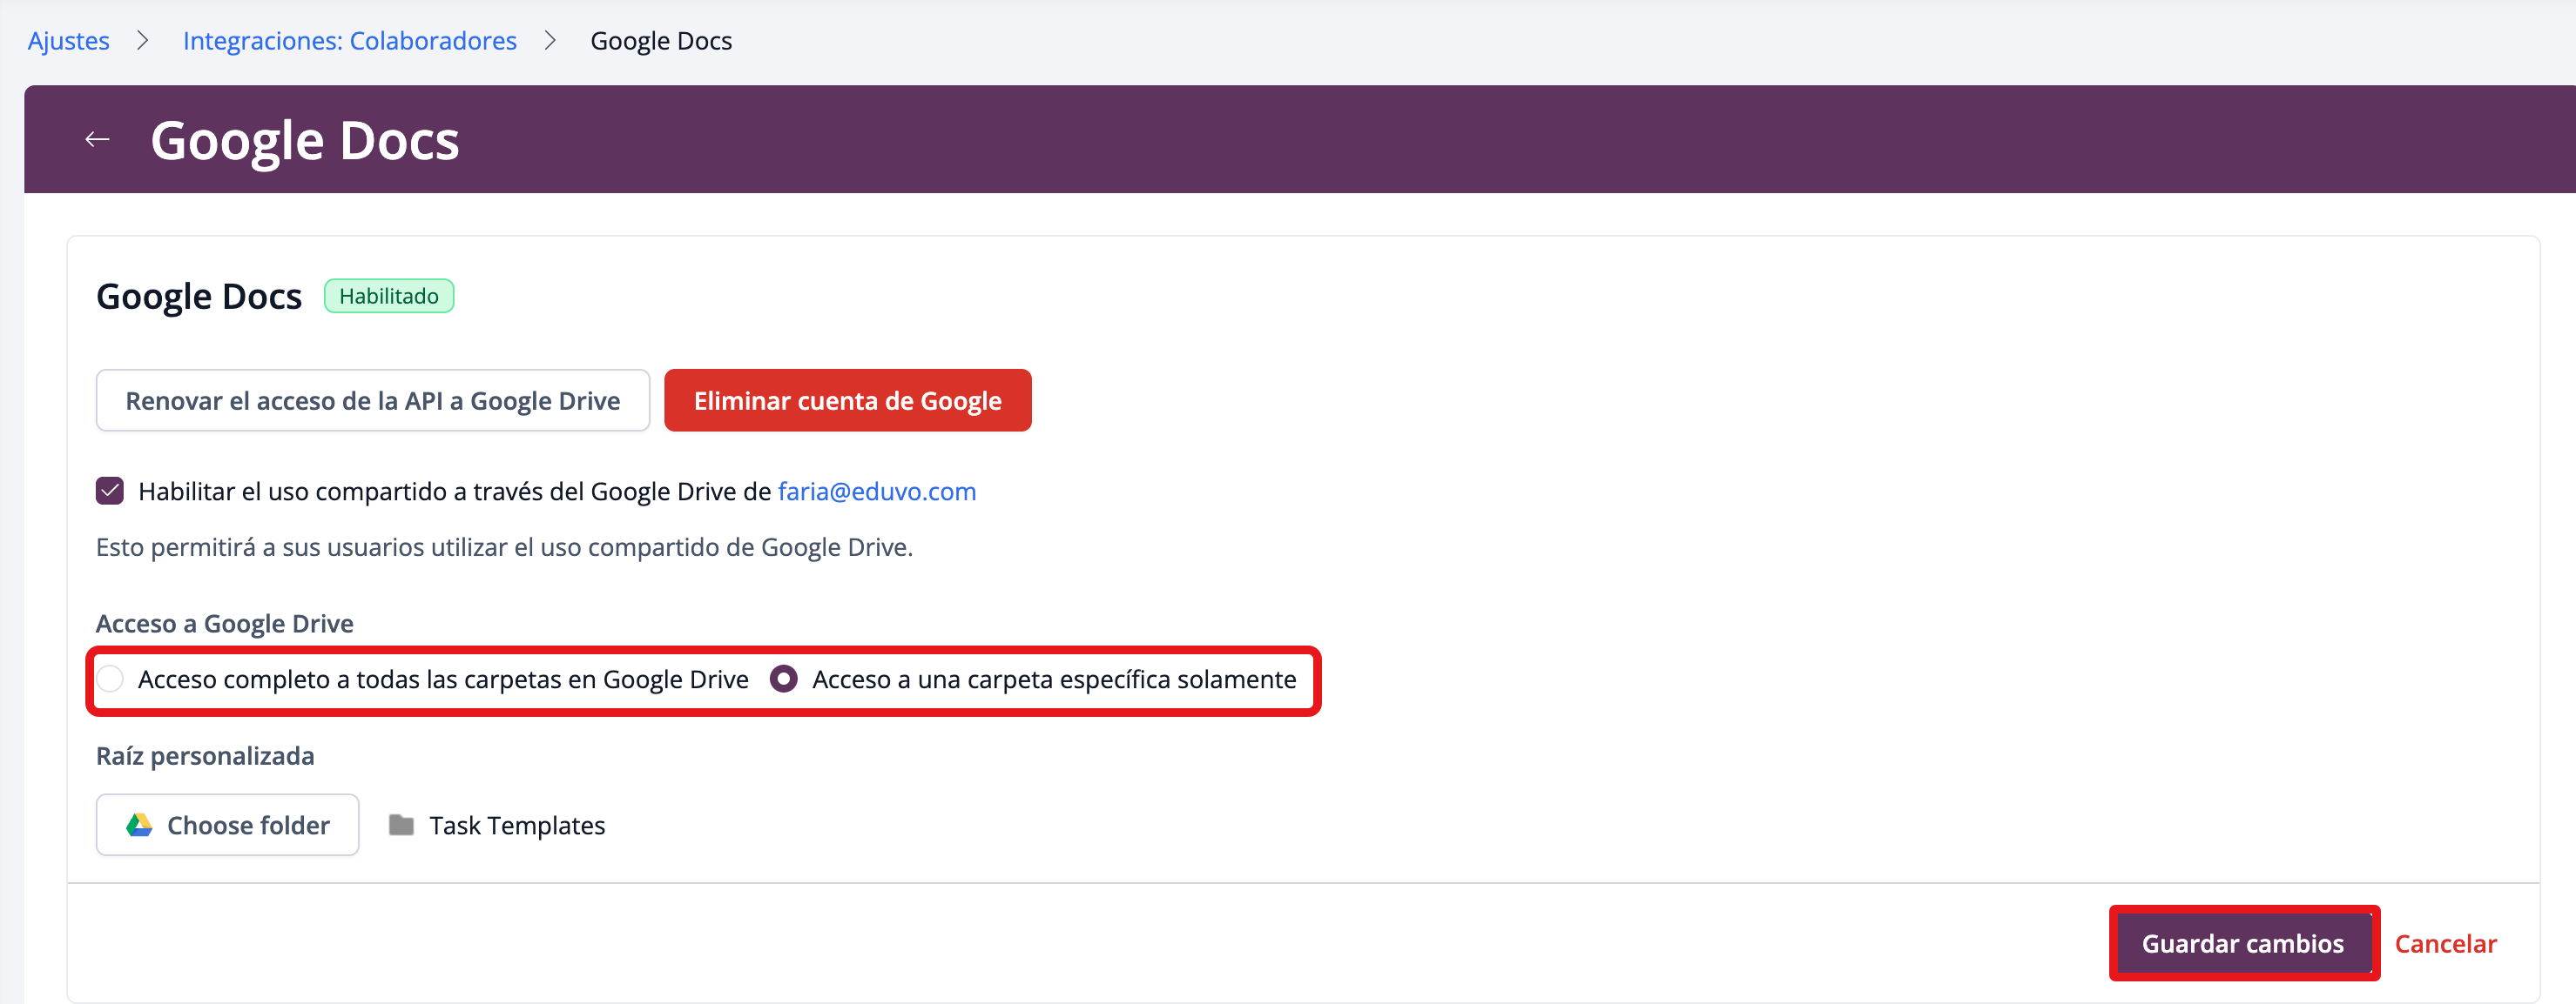Open the faria@eduvo.com email link

pos(876,492)
